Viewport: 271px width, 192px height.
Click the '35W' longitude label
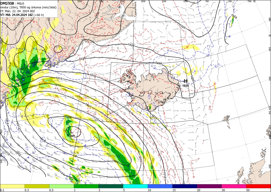tap(79, 1)
